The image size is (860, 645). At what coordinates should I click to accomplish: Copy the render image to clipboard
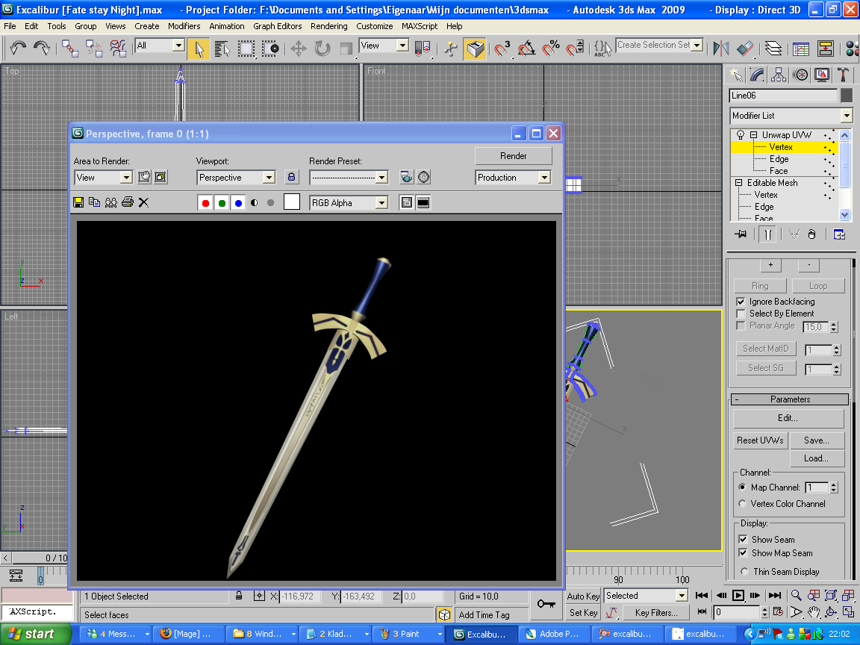[x=94, y=202]
